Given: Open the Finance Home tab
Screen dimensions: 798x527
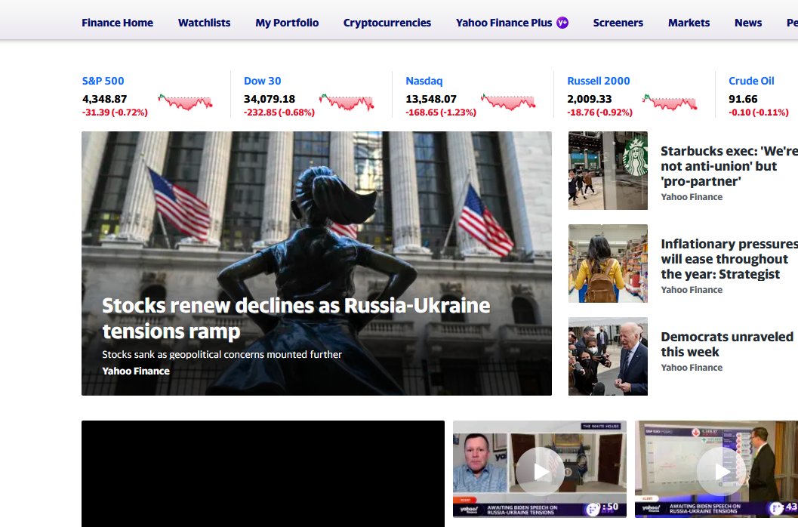Looking at the screenshot, I should click(117, 23).
